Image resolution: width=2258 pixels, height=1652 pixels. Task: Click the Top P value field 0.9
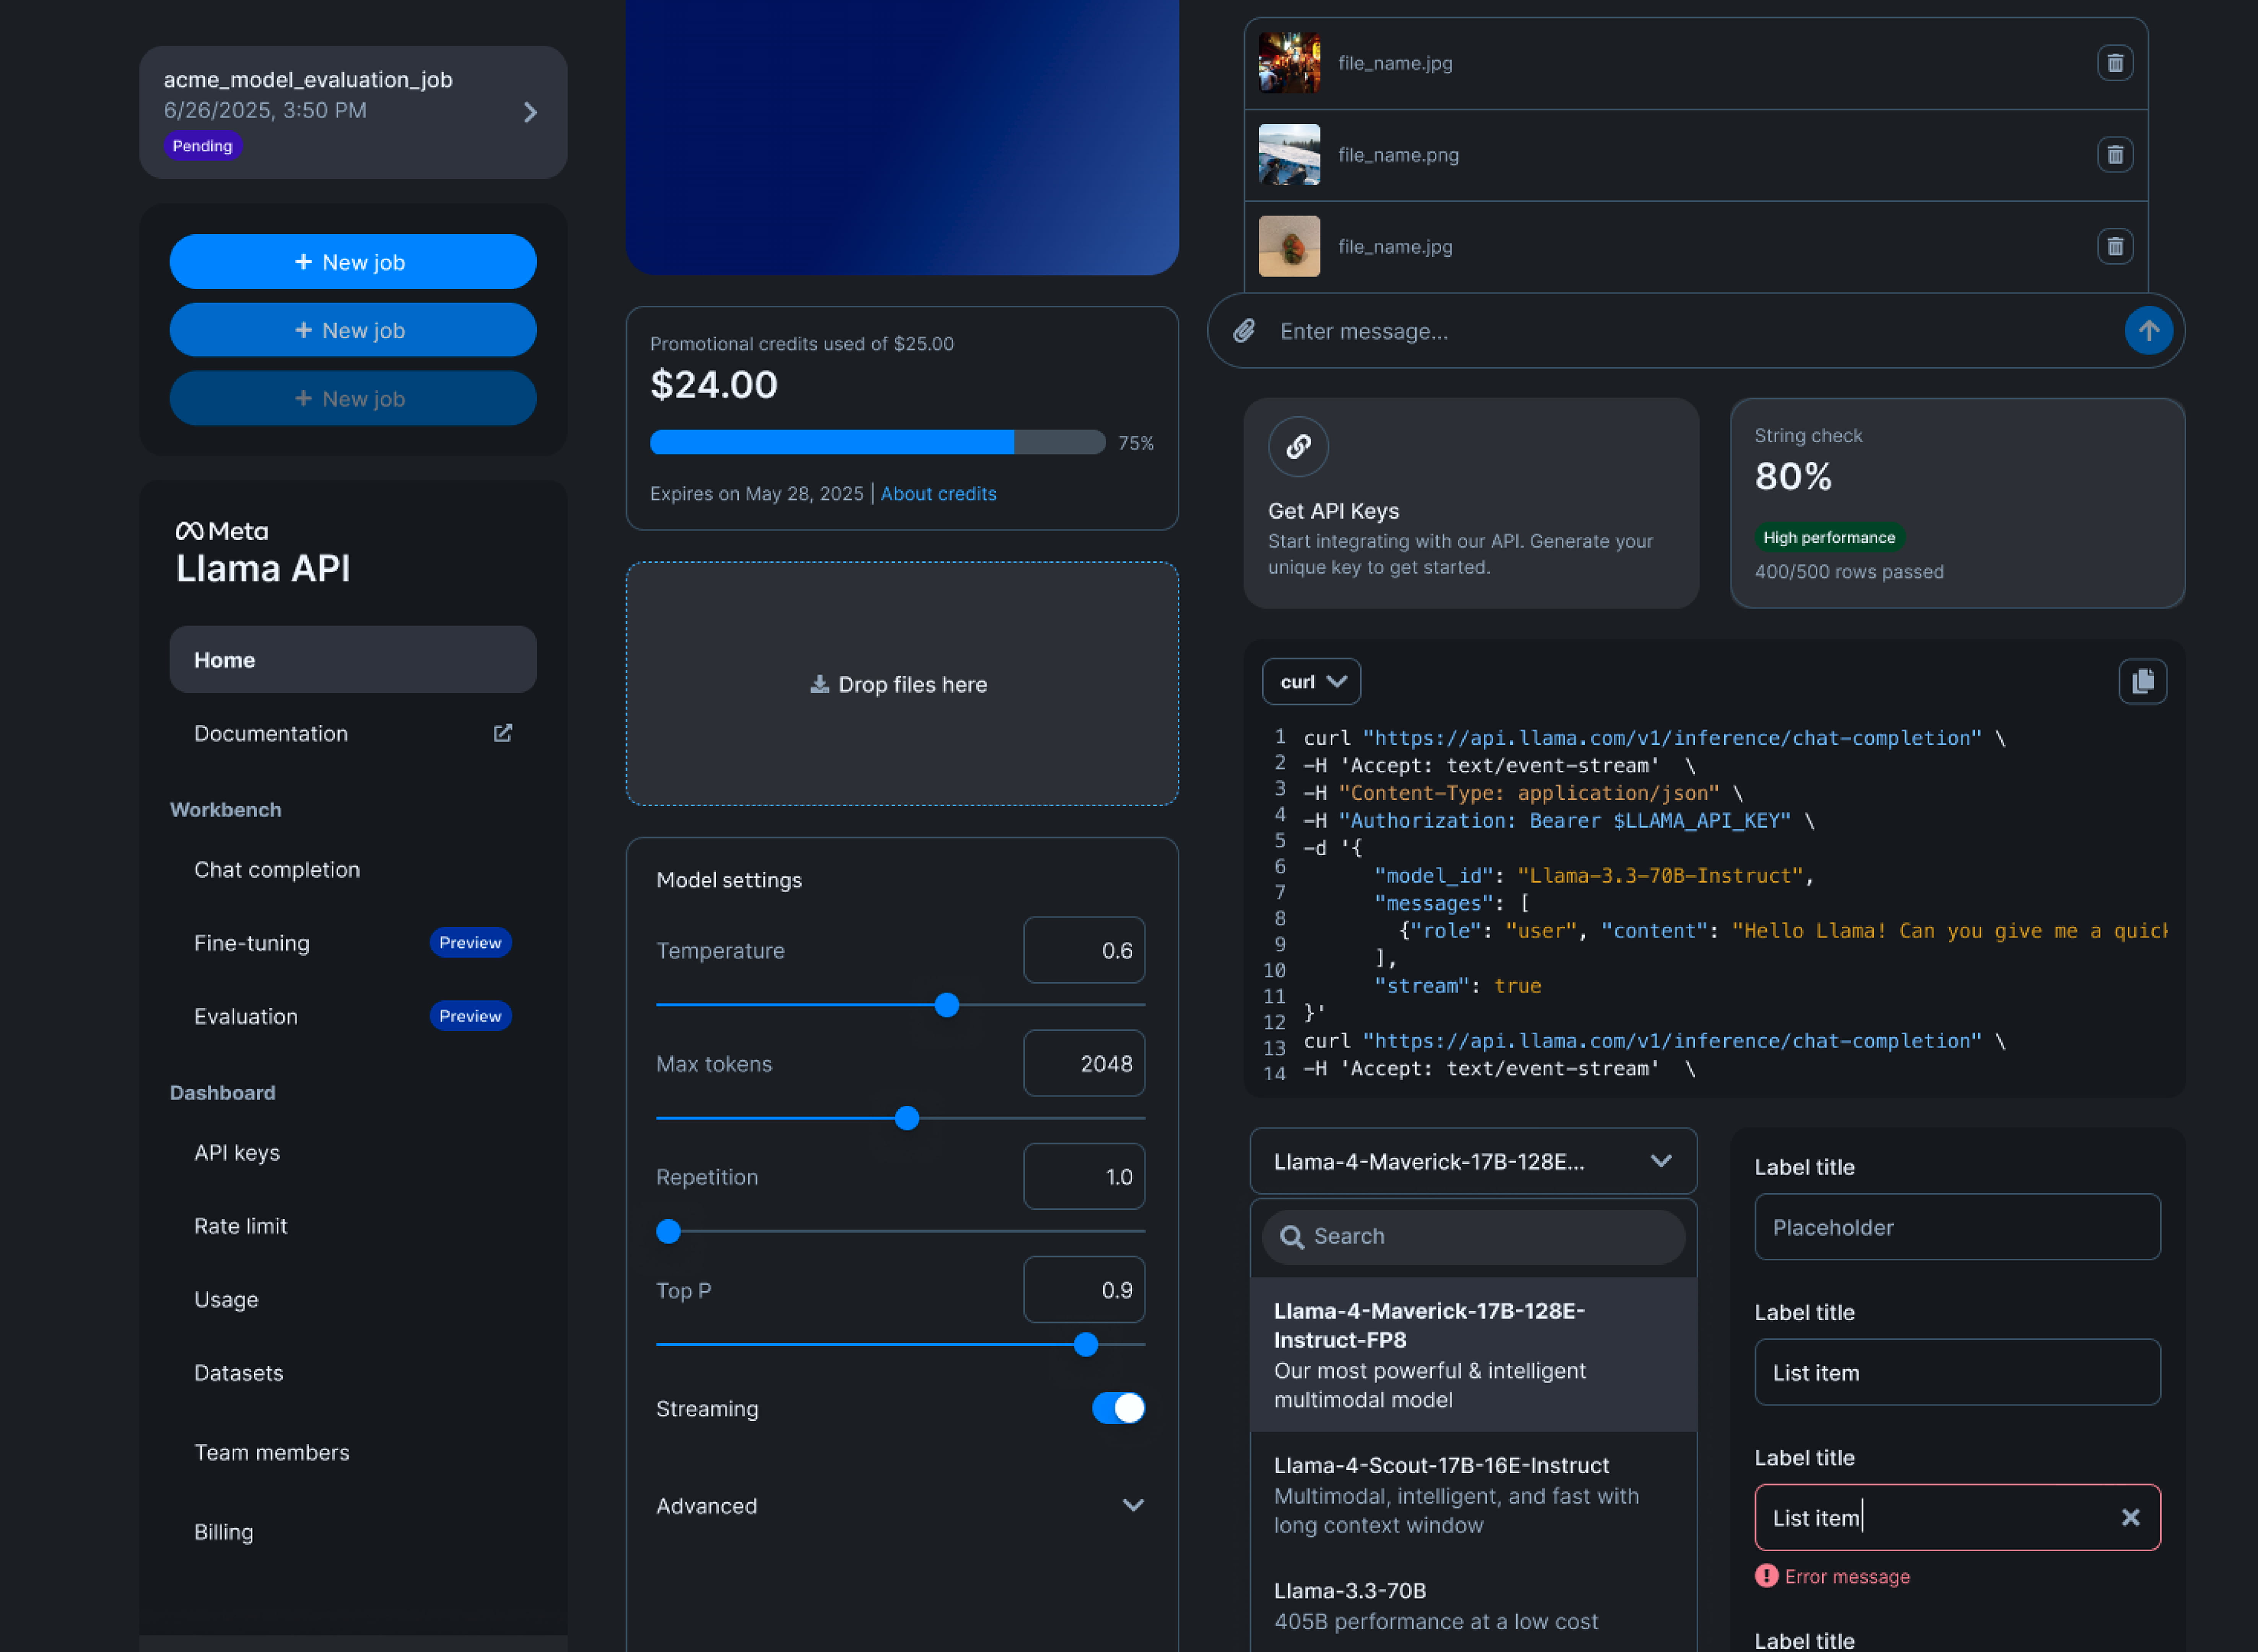point(1084,1289)
